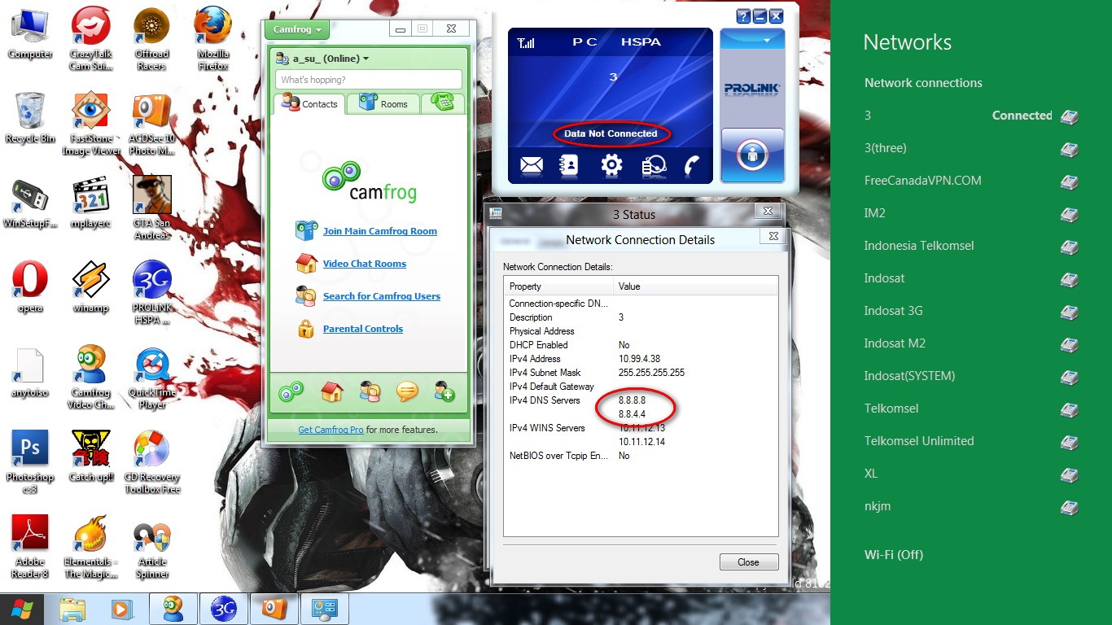Screen dimensions: 1112x625
Task: Open the Camfrog phone tab
Action: [443, 103]
